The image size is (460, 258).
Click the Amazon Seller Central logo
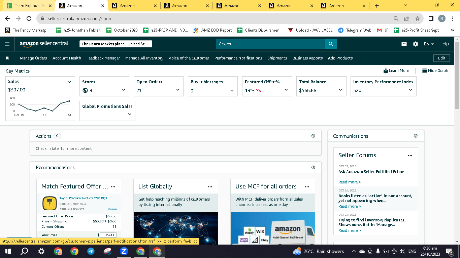coord(44,44)
